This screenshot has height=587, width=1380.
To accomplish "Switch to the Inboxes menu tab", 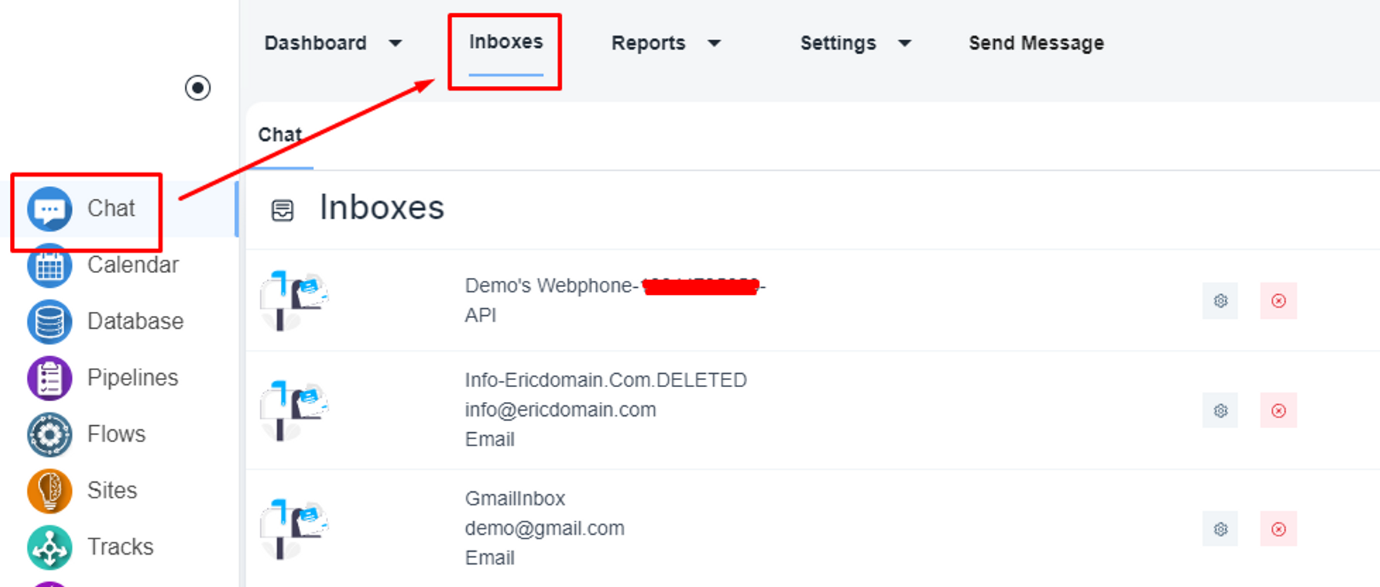I will 506,42.
